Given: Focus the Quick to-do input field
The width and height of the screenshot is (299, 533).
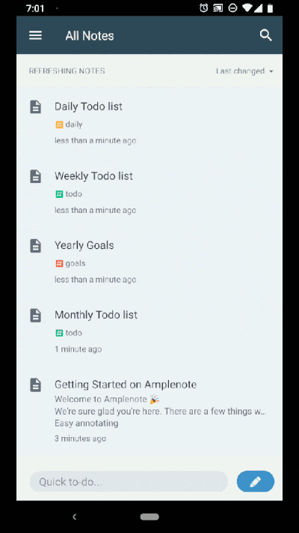Looking at the screenshot, I should click(129, 481).
